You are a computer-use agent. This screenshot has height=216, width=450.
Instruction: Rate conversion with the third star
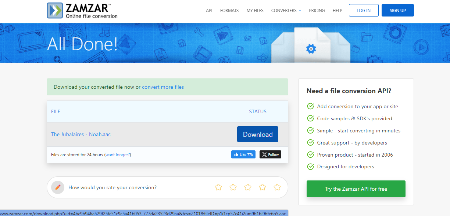tap(248, 187)
